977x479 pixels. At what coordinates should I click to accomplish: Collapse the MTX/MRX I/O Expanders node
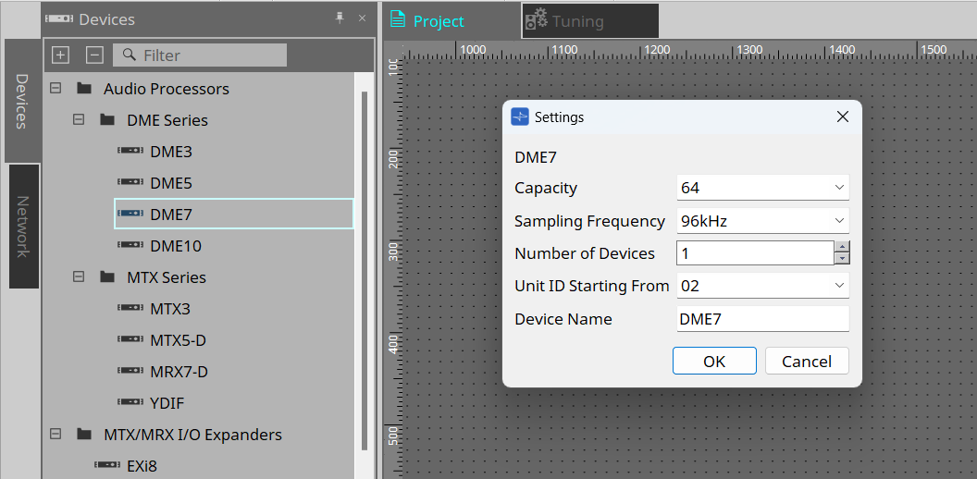56,434
